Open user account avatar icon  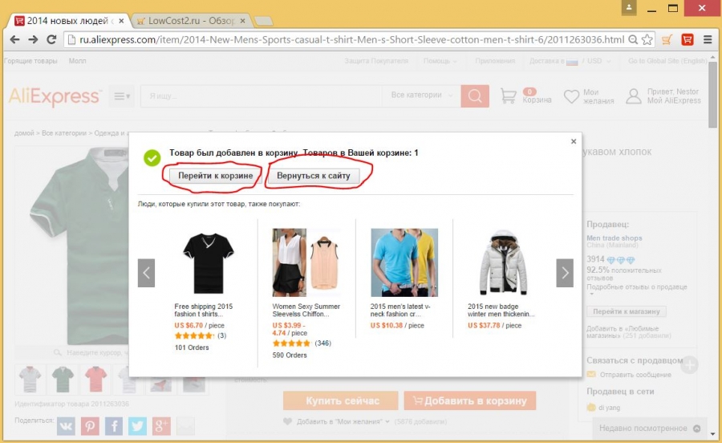point(634,96)
